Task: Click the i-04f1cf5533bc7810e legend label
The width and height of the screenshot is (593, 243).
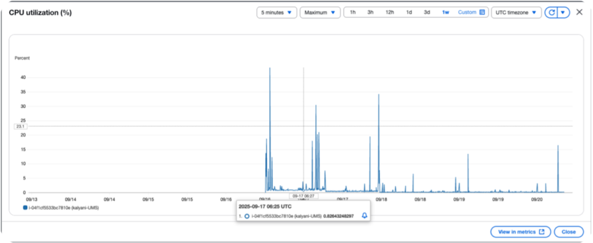Action: [x=61, y=207]
